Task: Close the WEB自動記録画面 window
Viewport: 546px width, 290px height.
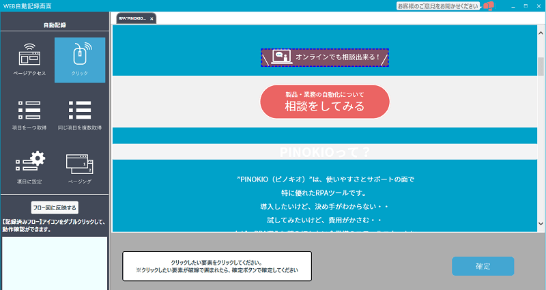Action: tap(538, 6)
